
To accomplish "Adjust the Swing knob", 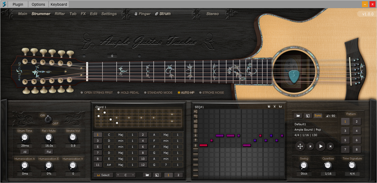I will click(x=304, y=166).
